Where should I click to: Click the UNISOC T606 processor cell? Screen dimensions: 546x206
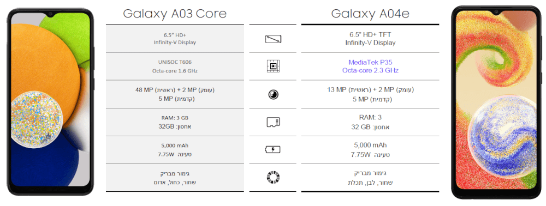(175, 66)
